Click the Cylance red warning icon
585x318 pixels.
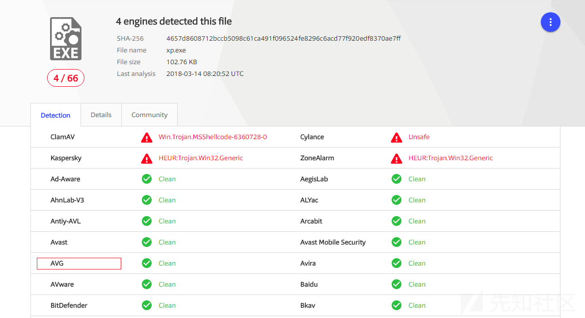396,137
